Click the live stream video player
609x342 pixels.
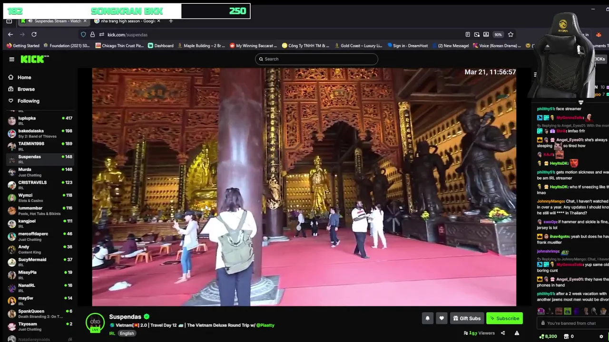[304, 187]
